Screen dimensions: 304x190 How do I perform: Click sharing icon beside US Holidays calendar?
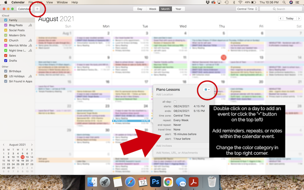pyautogui.click(x=30, y=76)
